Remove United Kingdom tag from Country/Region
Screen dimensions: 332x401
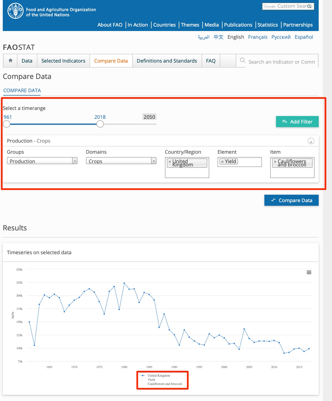click(170, 162)
